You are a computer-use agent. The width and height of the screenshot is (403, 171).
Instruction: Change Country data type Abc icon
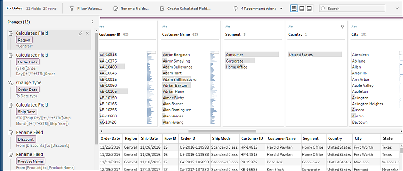click(291, 27)
